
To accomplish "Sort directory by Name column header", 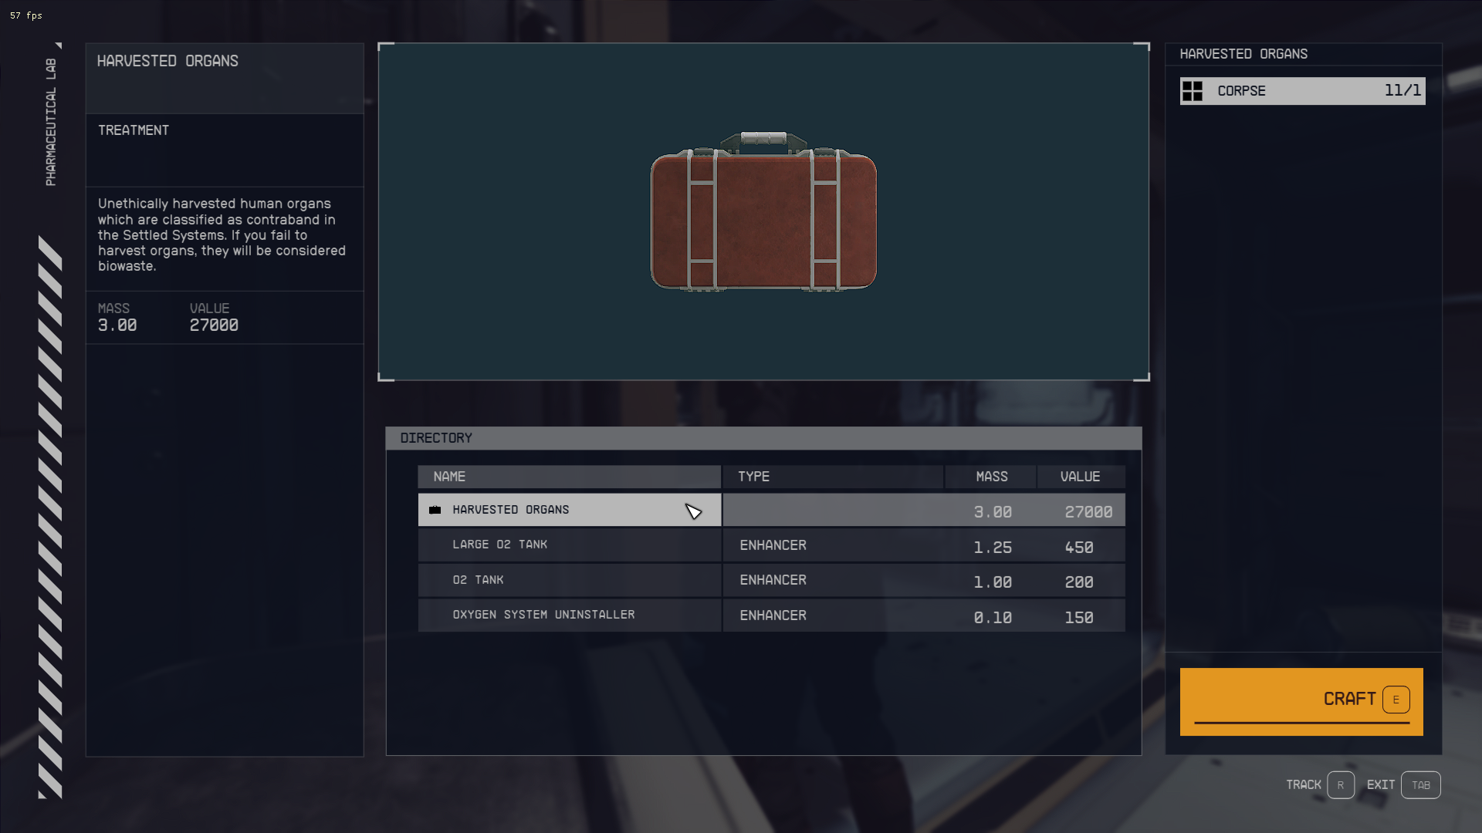I will click(570, 477).
